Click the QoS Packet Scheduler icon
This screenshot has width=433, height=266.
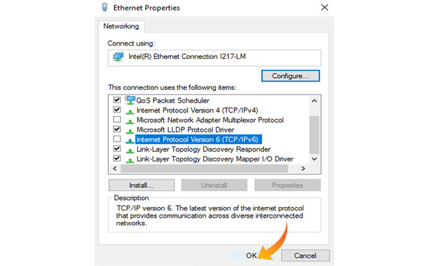[130, 100]
